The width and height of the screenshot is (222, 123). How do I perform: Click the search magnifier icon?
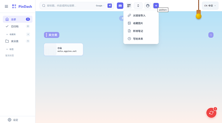click(44, 6)
